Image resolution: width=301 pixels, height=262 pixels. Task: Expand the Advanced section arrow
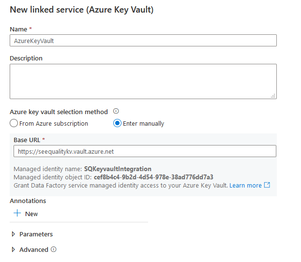point(13,249)
